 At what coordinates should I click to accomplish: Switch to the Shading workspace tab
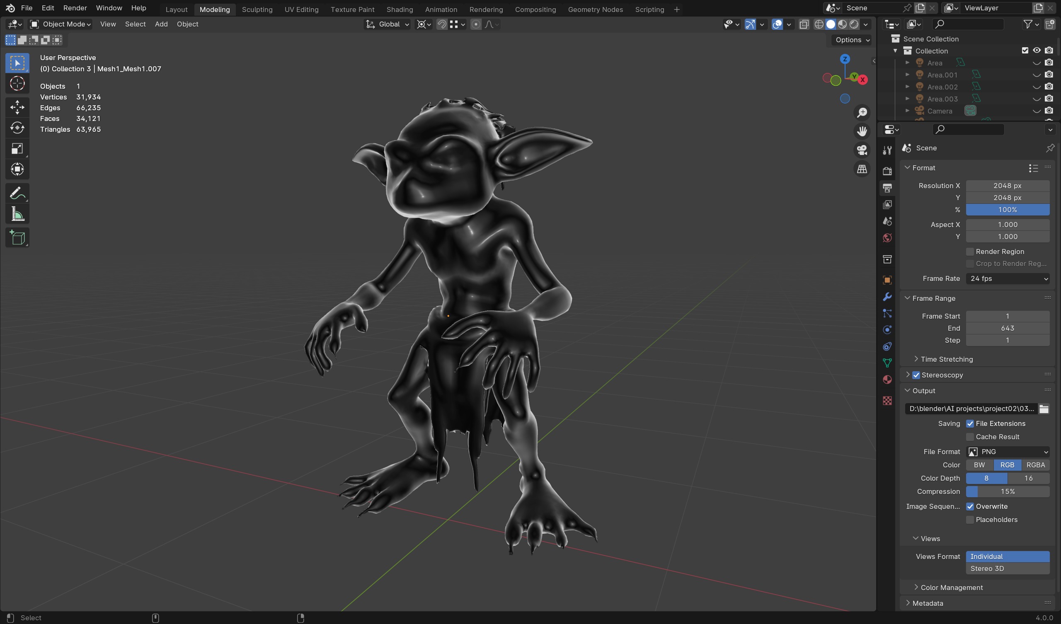tap(400, 9)
